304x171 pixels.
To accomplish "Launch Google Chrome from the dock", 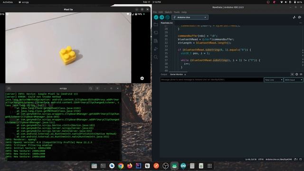I will click(x=121, y=166).
